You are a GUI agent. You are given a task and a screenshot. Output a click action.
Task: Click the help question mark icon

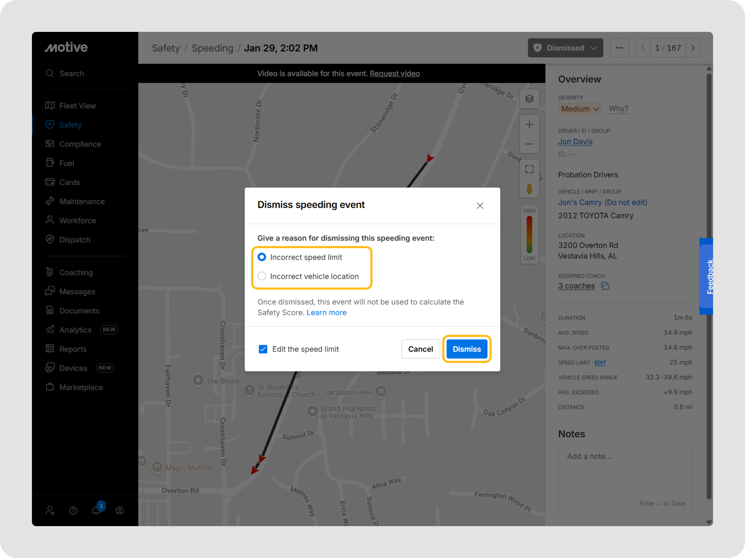point(73,511)
